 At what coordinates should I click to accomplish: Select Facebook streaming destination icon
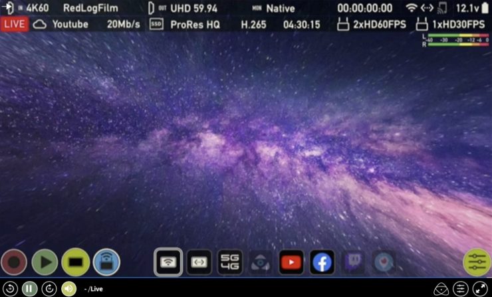[322, 262]
